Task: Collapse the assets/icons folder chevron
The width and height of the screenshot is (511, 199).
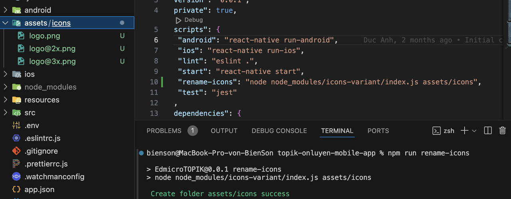Action: (x=5, y=23)
